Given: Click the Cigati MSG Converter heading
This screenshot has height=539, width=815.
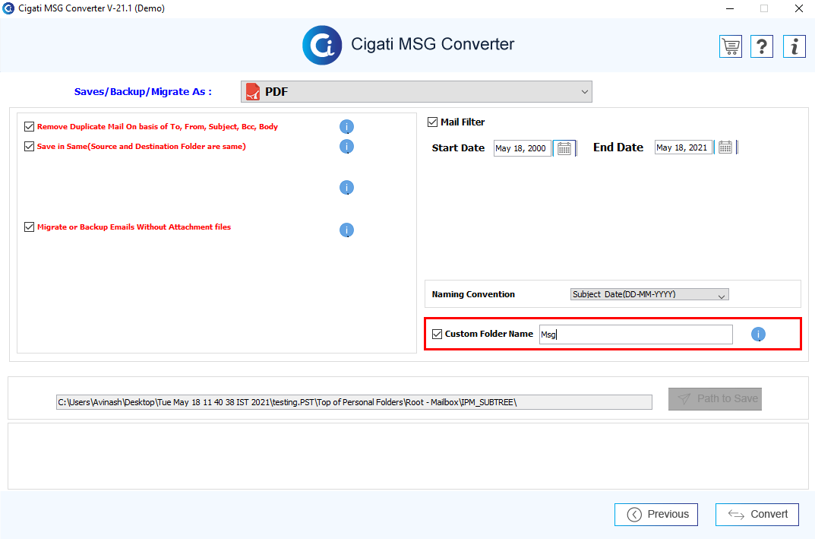Looking at the screenshot, I should pos(432,44).
